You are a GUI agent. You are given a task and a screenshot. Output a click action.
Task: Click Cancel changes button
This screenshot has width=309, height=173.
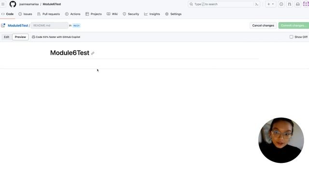tap(263, 25)
